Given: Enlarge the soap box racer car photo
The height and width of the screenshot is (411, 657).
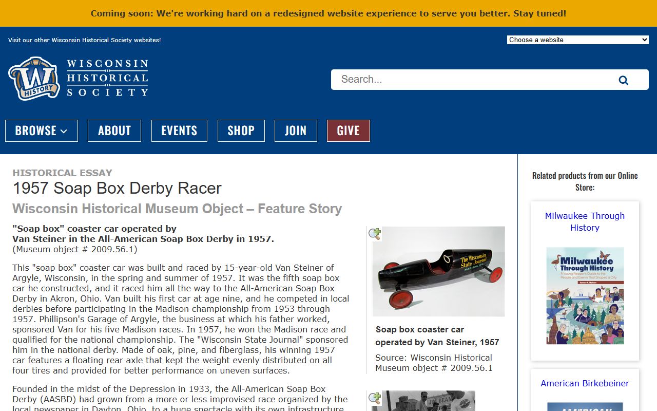Looking at the screenshot, I should 438,271.
